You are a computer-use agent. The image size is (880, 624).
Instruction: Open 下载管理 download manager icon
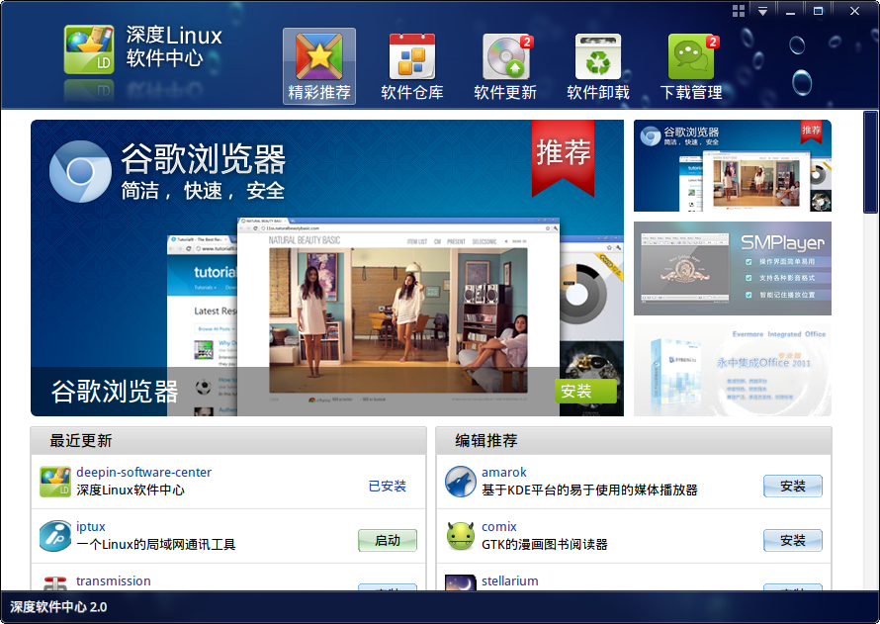pos(690,56)
